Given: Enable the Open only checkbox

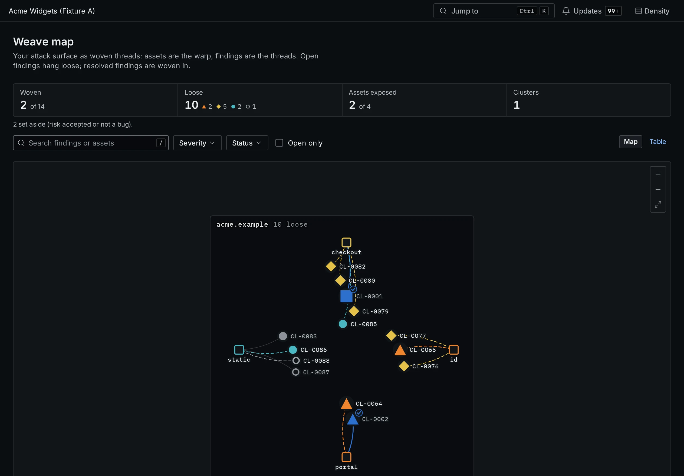Looking at the screenshot, I should (x=279, y=143).
